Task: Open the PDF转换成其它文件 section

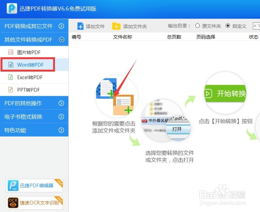Action: click(x=34, y=26)
